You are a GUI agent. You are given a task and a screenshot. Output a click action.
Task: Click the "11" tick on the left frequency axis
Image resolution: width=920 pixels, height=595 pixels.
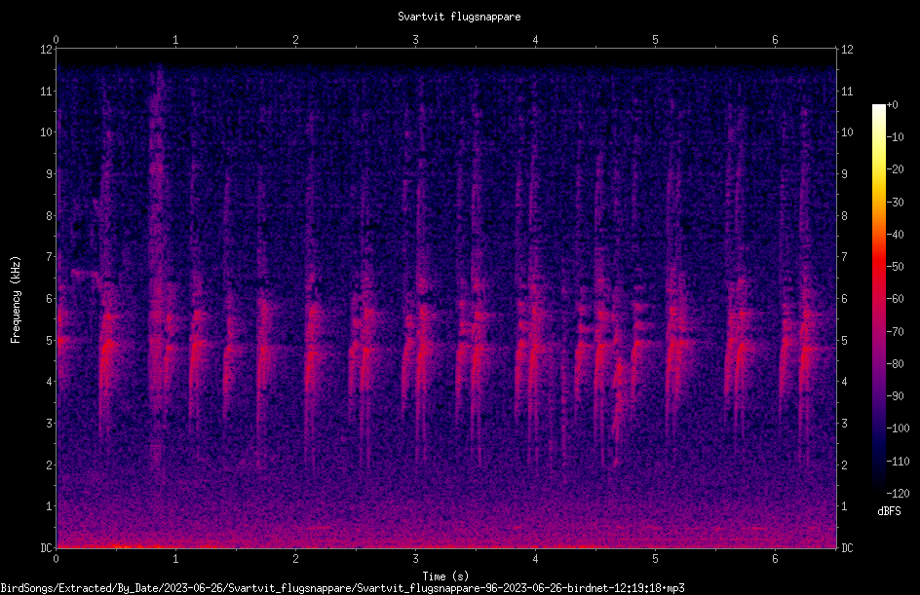pos(46,91)
